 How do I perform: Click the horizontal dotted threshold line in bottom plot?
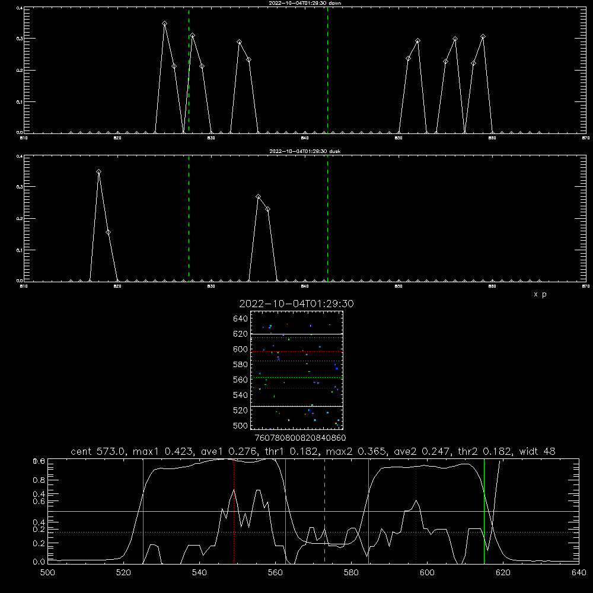tap(313, 532)
